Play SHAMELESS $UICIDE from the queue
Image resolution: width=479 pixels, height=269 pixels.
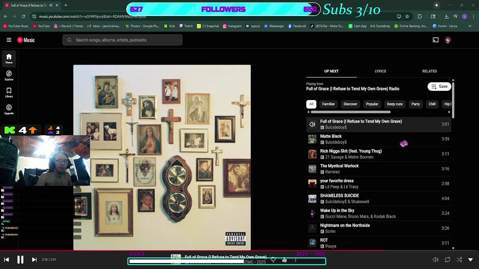coord(379,198)
